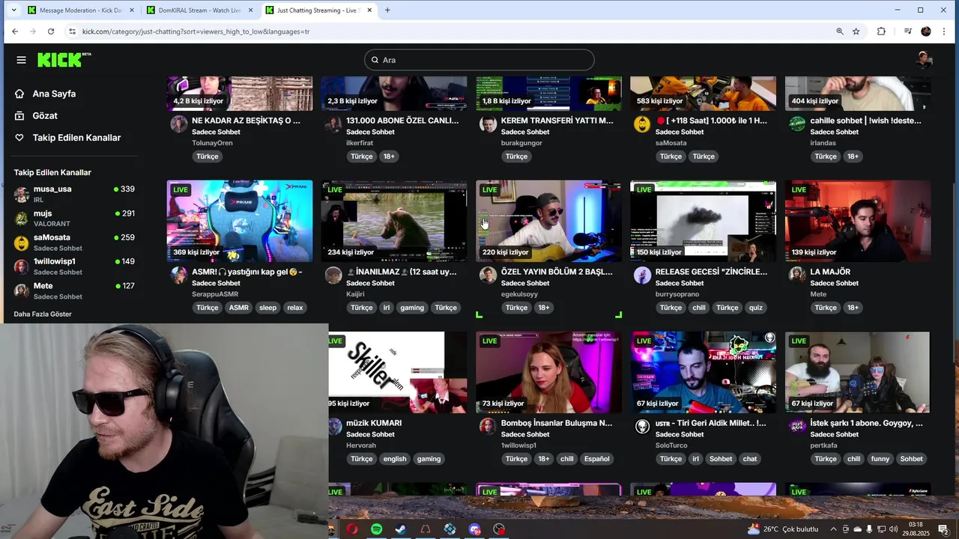Screen dimensions: 959x539
Task: Click irlandas channel avatar
Action: point(797,124)
